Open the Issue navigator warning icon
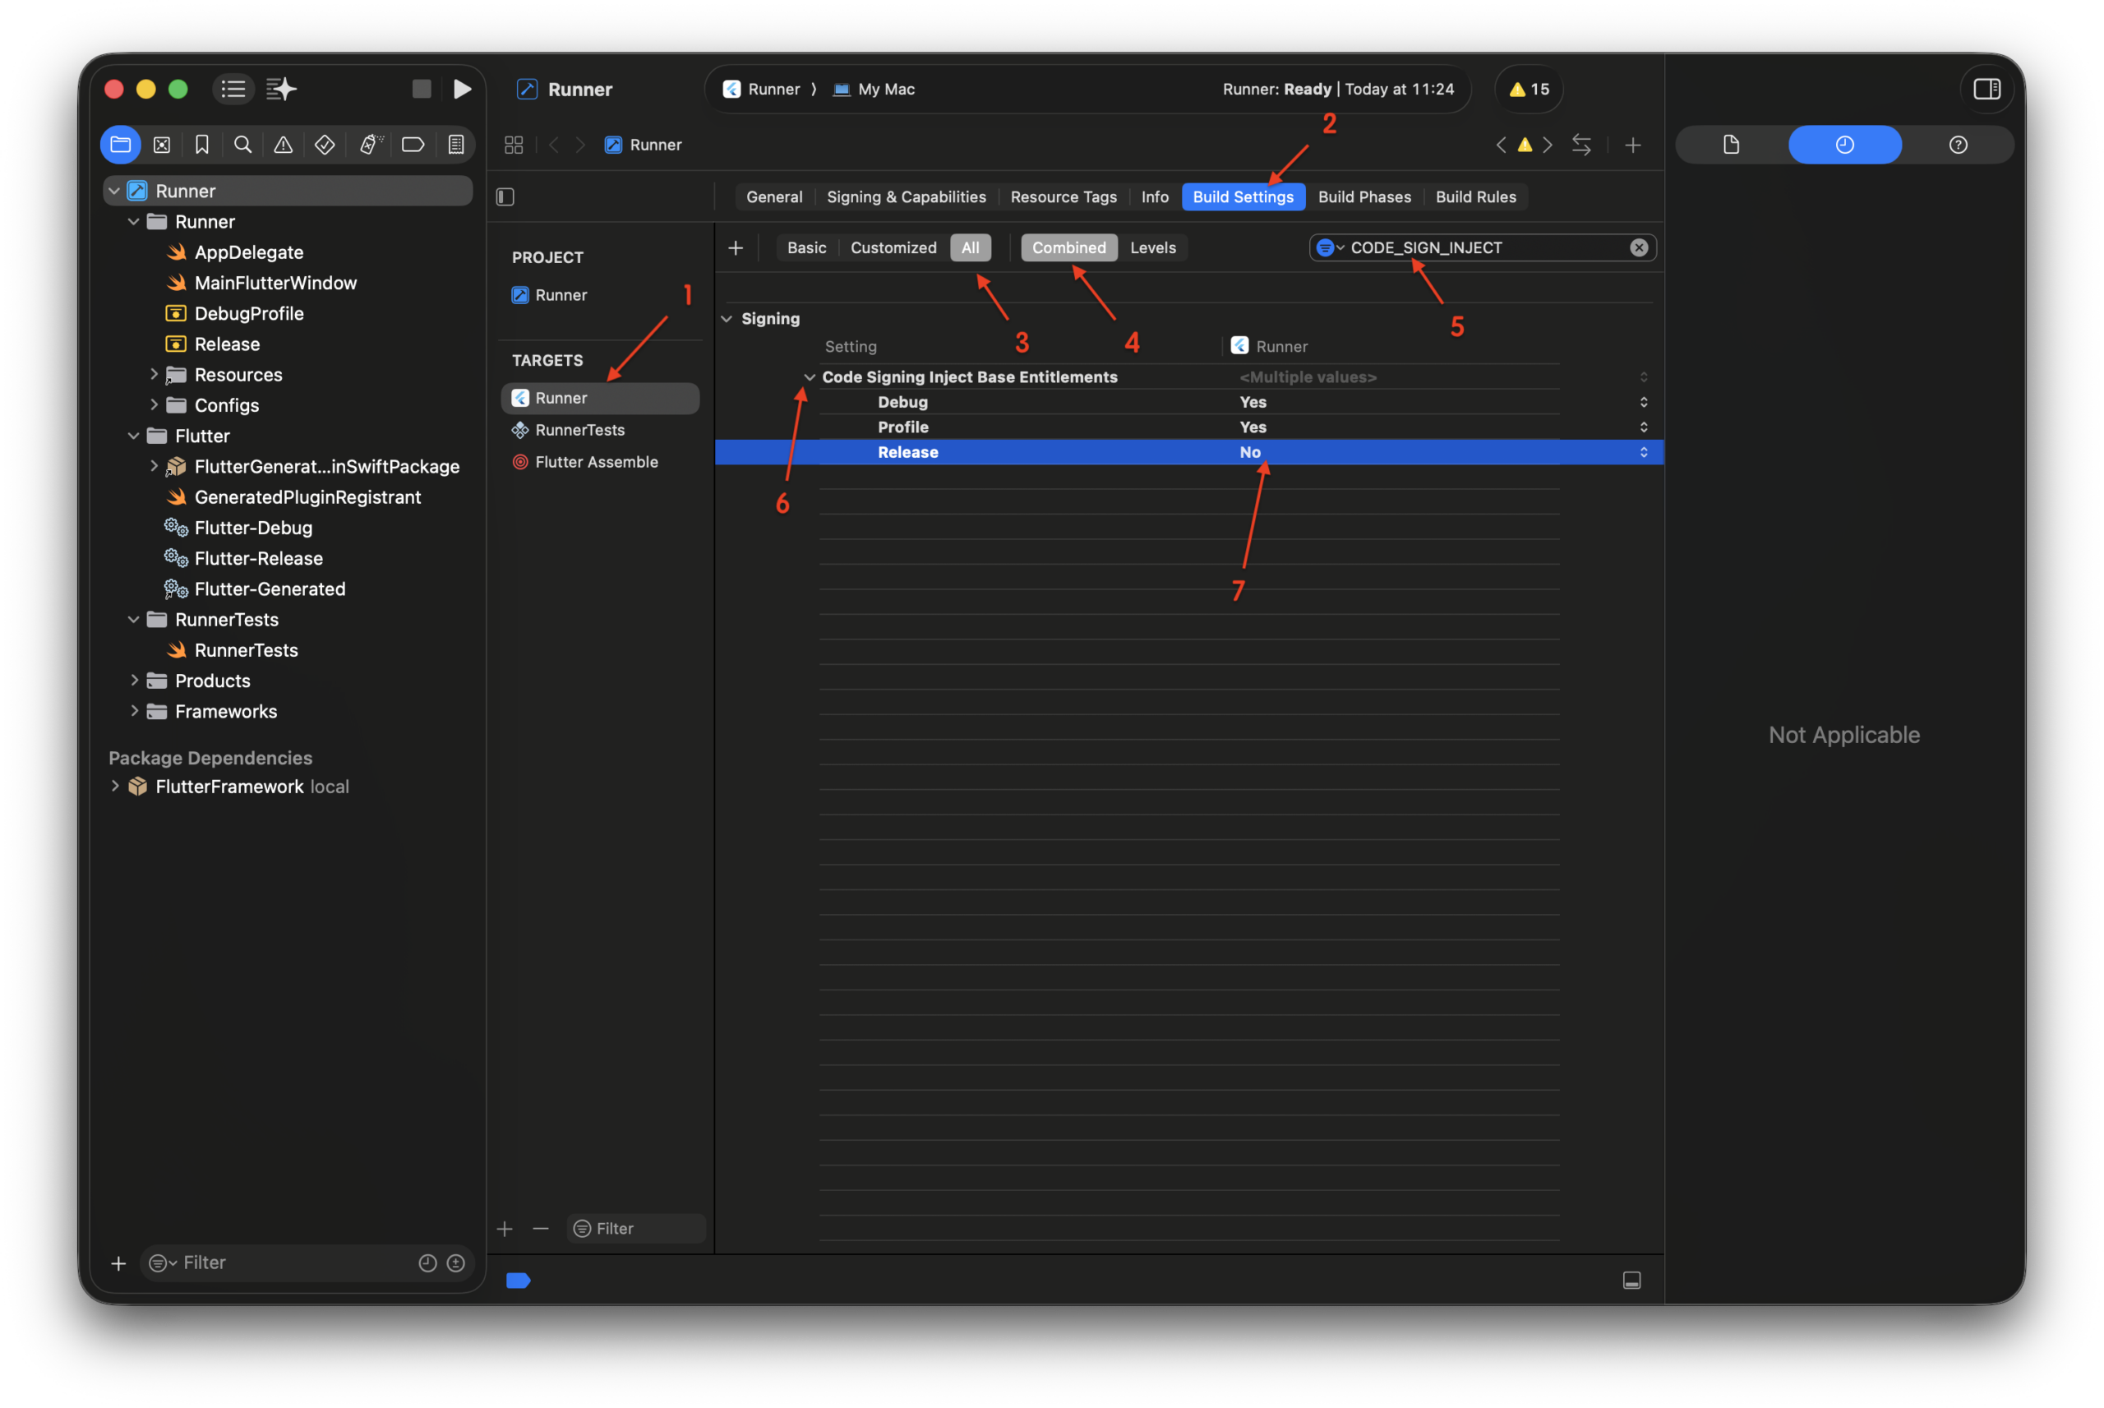 283,145
